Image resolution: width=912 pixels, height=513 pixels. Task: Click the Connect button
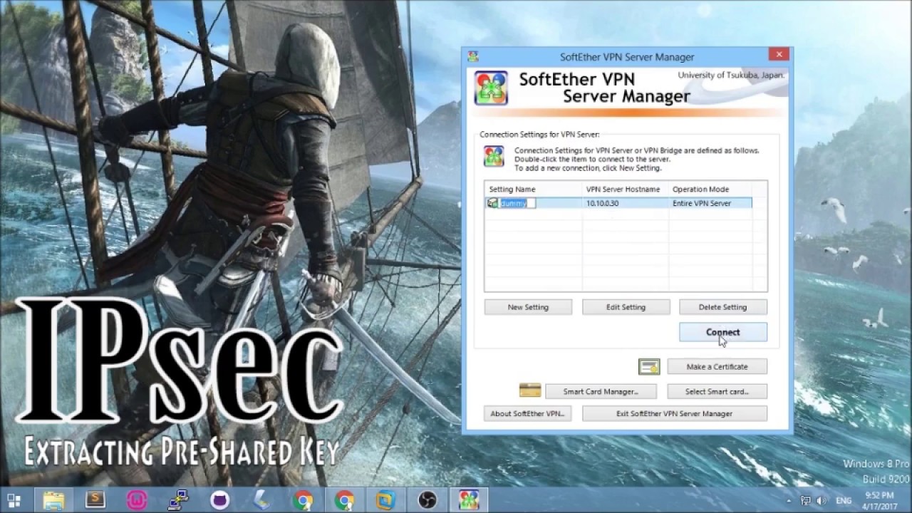(x=722, y=332)
